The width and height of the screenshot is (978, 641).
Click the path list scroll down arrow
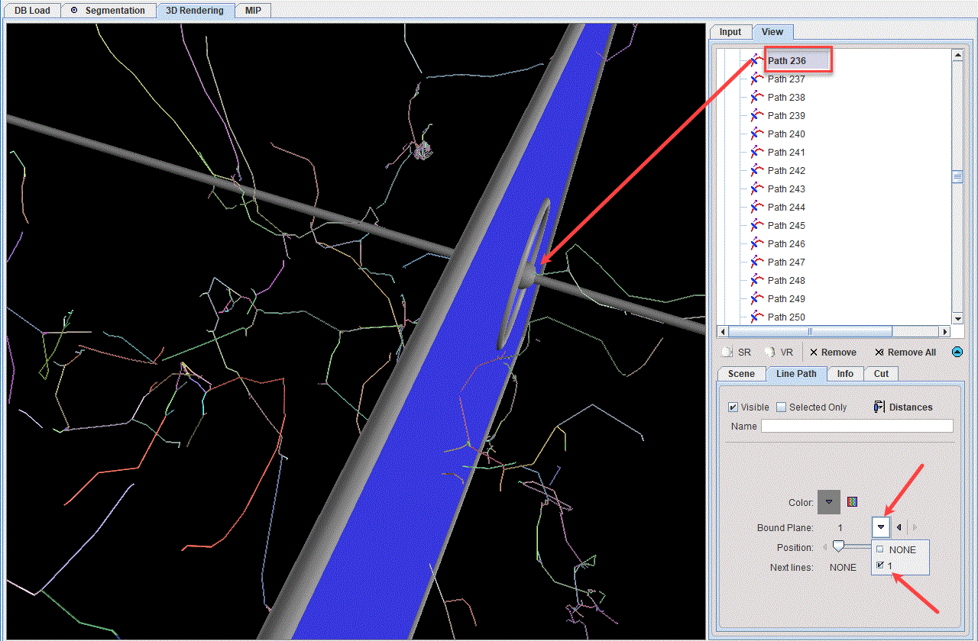pos(957,318)
